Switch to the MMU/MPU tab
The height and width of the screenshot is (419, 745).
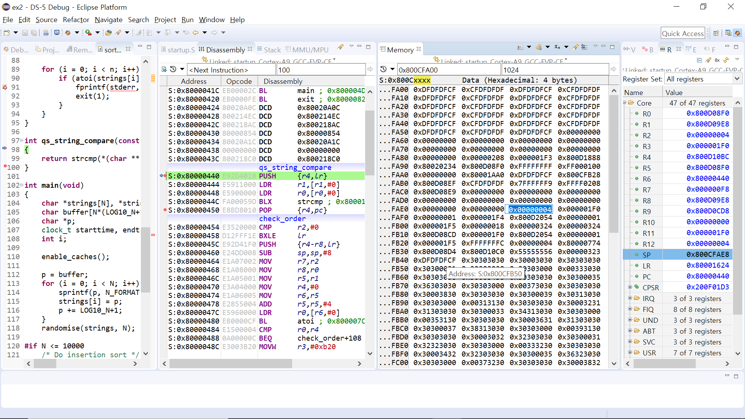[x=310, y=50]
